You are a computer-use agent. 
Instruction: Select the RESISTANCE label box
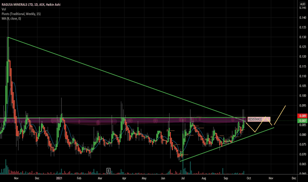(x=259, y=119)
